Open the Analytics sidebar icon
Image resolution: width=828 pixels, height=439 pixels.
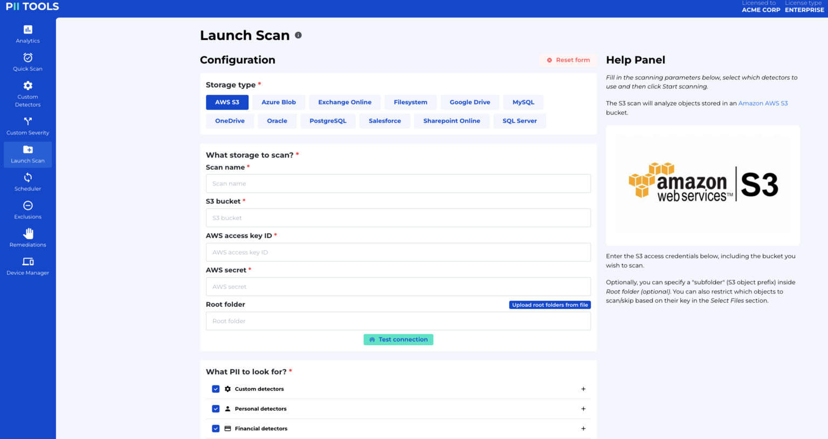(x=28, y=30)
